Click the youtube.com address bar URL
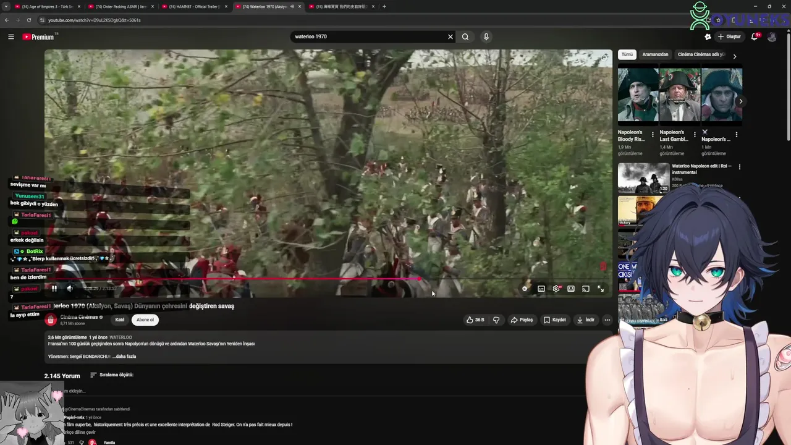 [x=95, y=20]
